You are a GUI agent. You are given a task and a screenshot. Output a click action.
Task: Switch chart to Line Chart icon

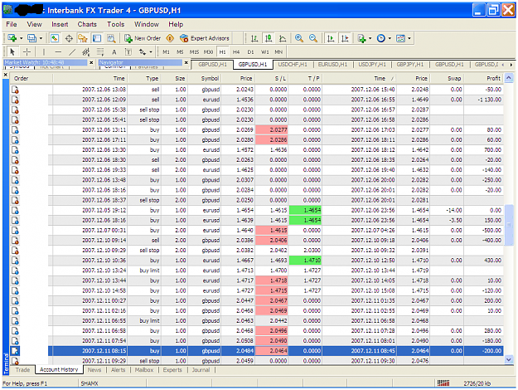[x=283, y=38]
